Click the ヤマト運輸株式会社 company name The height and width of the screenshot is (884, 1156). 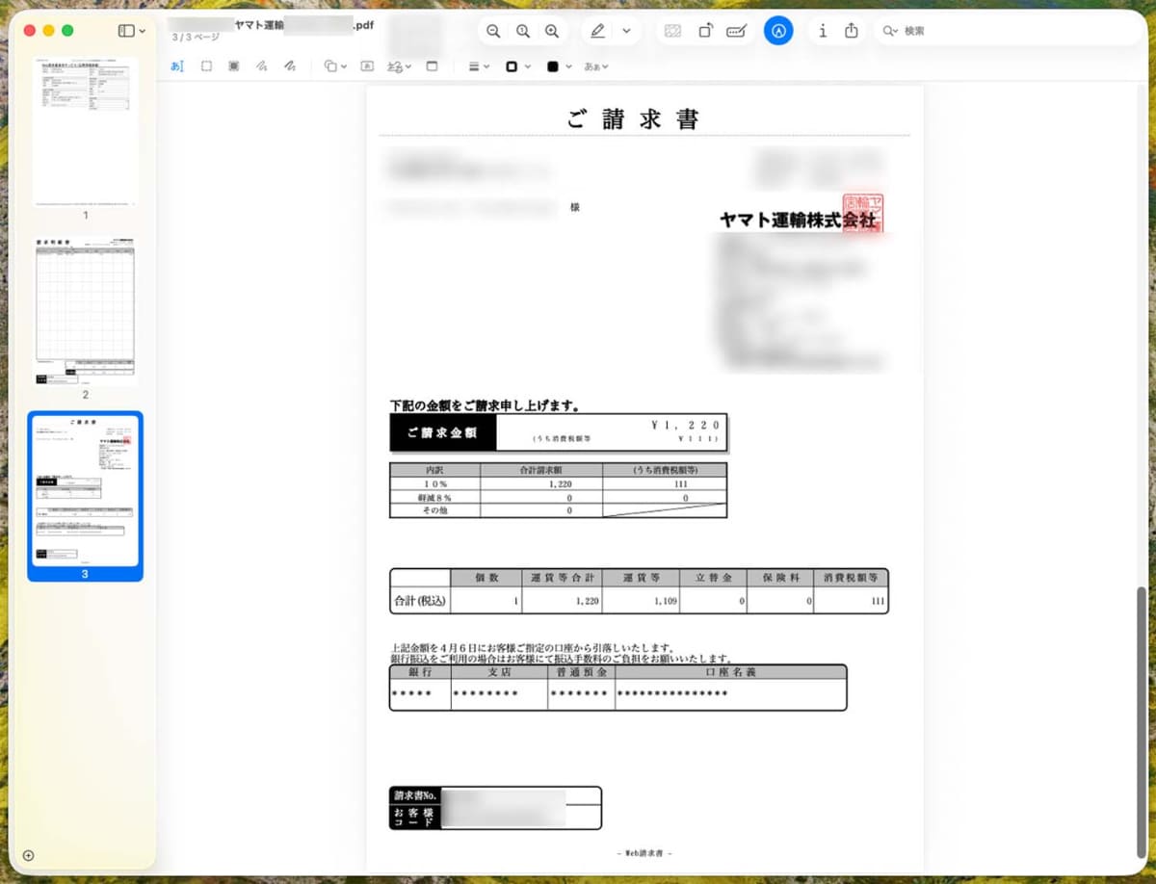point(798,220)
